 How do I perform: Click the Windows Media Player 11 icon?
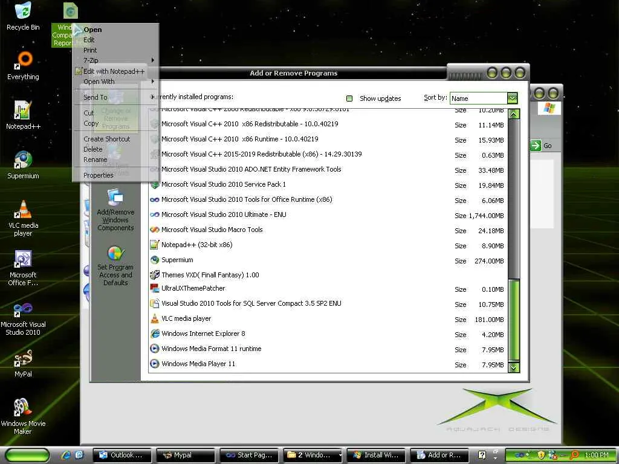tap(154, 364)
